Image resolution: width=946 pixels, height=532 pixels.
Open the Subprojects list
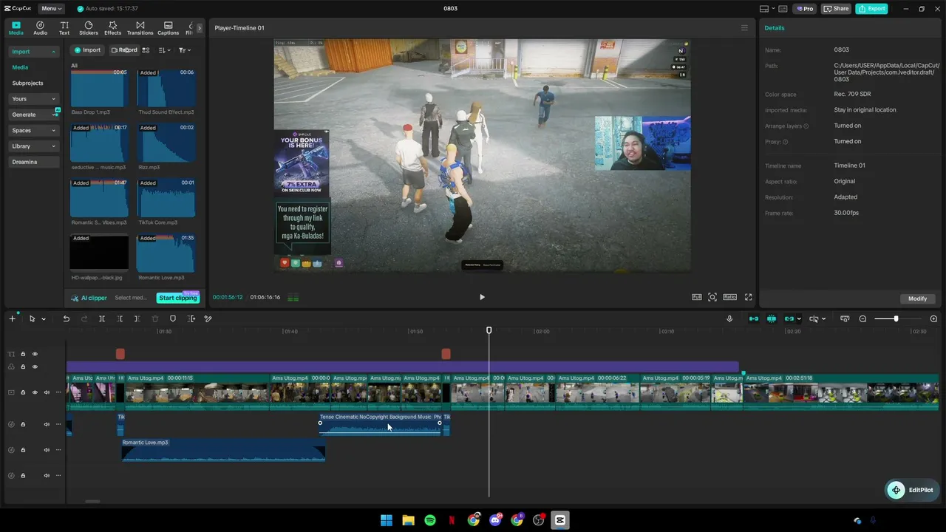click(27, 83)
